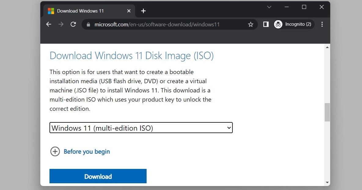The image size is (362, 190).
Task: Open the browser side panel icon
Action: (266, 24)
